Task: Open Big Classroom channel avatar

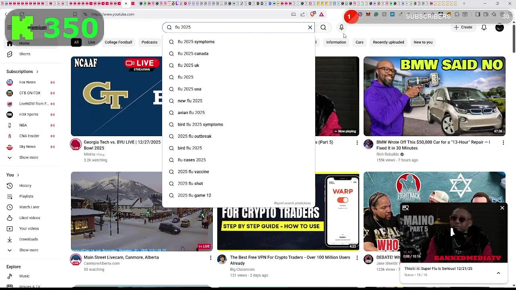Action: point(222,260)
